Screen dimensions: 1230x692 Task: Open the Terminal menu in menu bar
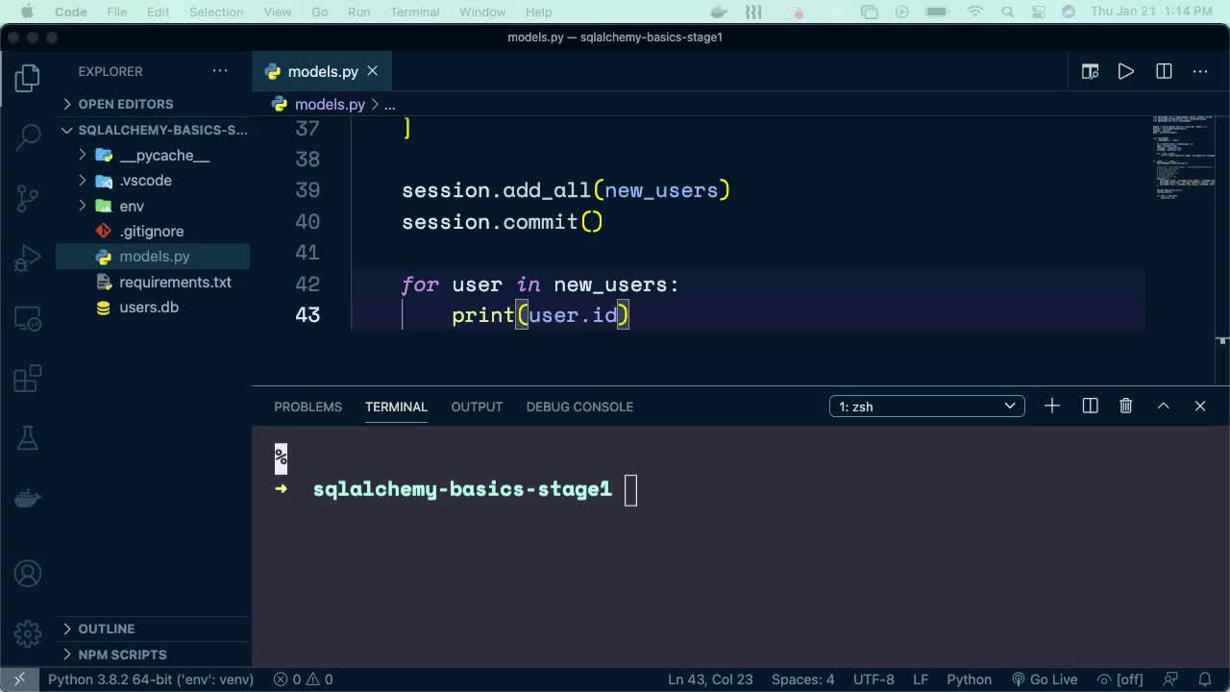(415, 12)
